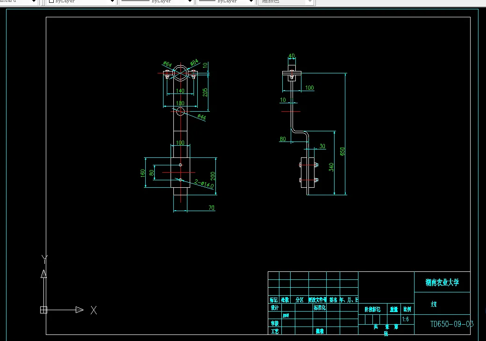Screen dimensions: 486x341
Task: Pick the 70 dimension below front view
Action: coord(211,208)
